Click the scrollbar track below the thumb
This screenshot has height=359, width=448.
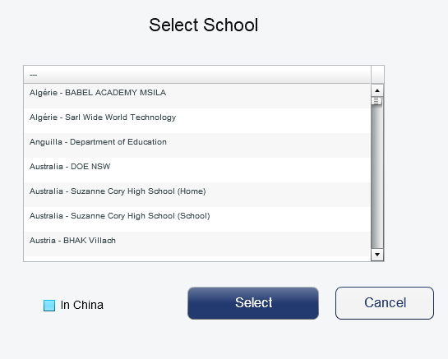(377, 177)
